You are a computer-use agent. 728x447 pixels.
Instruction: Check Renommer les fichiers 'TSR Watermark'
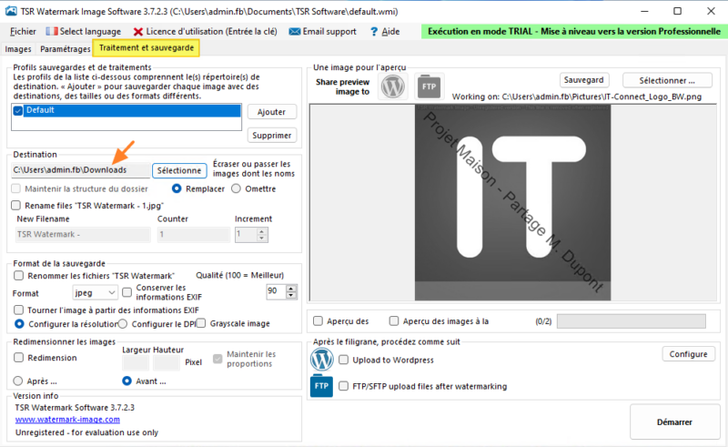18,276
